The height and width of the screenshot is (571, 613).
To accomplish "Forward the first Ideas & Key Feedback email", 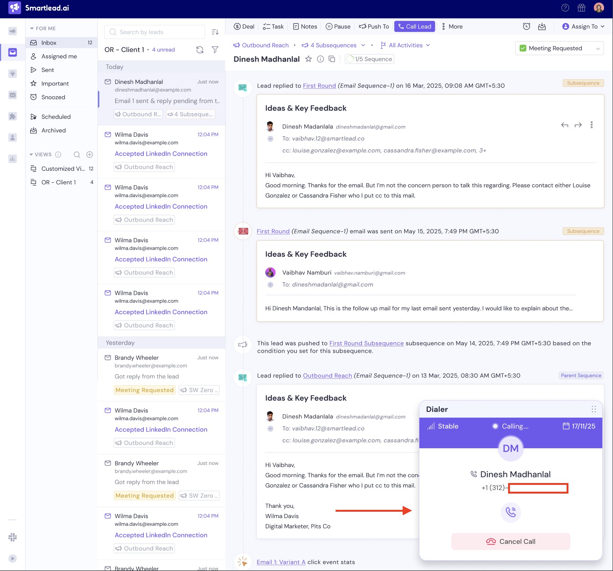I will point(578,125).
